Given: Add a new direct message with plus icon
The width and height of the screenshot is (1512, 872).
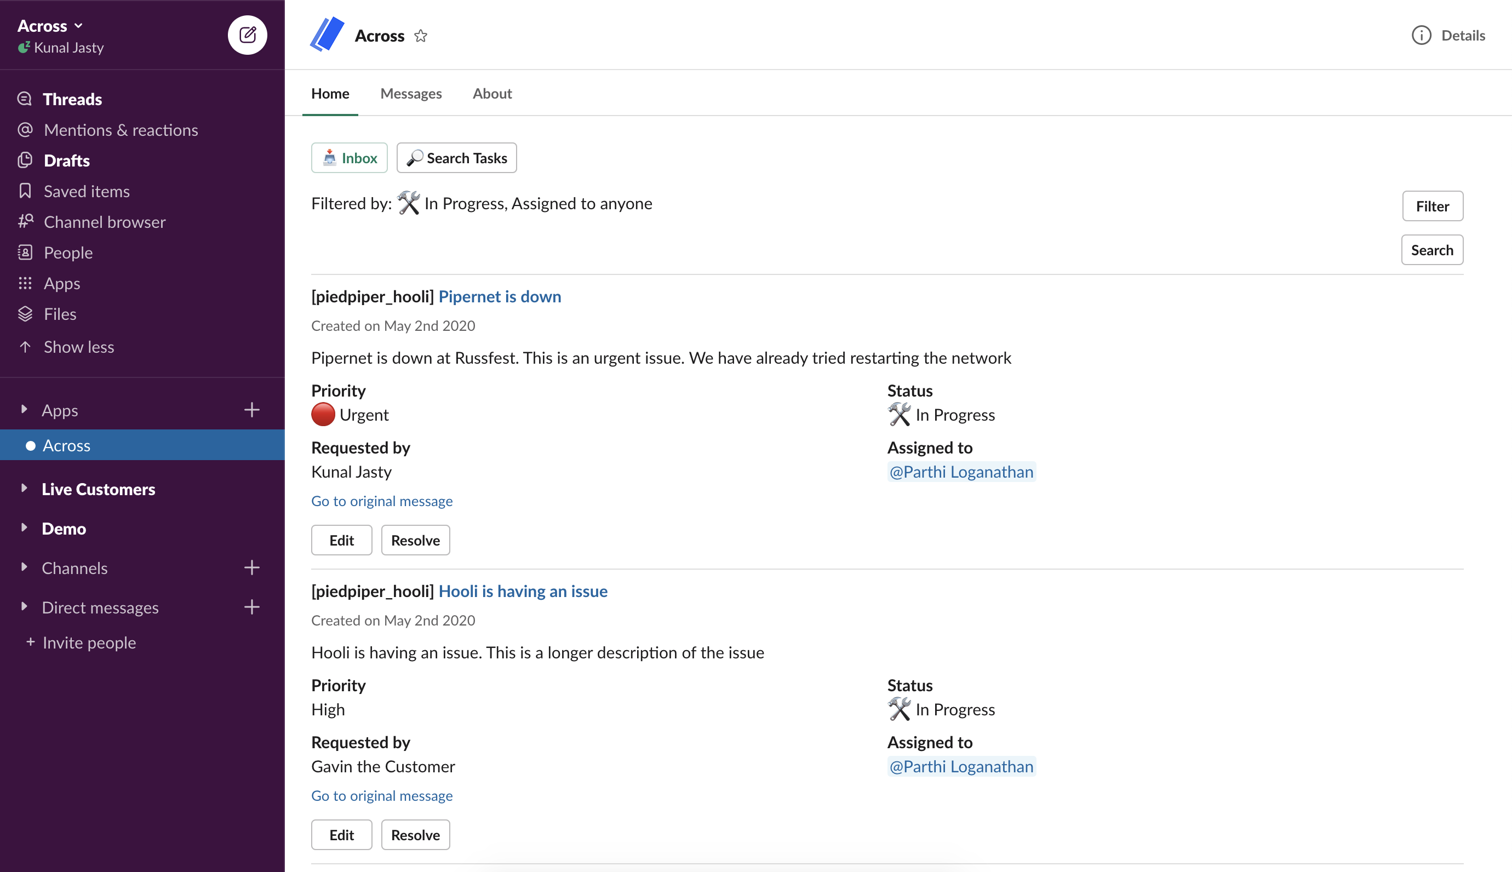Looking at the screenshot, I should tap(252, 607).
